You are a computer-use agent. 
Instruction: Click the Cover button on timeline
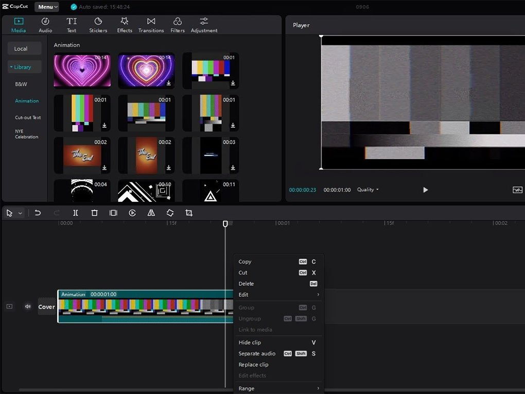46,307
